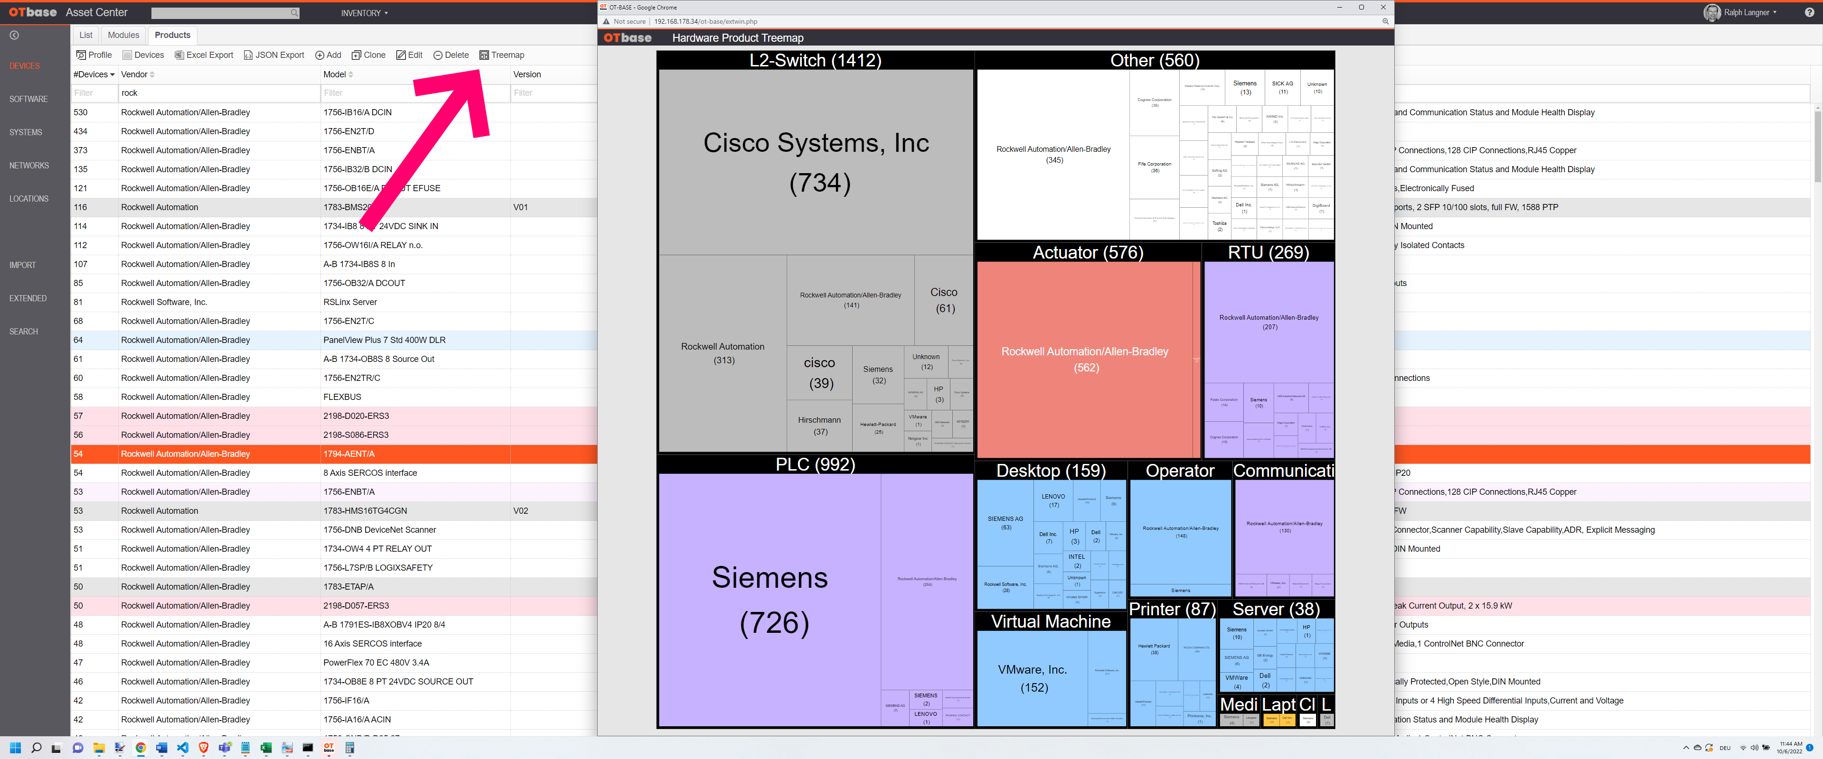Open the OT base taskbar app

click(329, 748)
